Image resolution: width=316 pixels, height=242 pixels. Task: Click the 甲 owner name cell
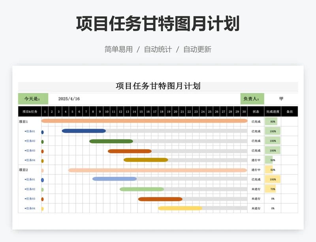281,99
